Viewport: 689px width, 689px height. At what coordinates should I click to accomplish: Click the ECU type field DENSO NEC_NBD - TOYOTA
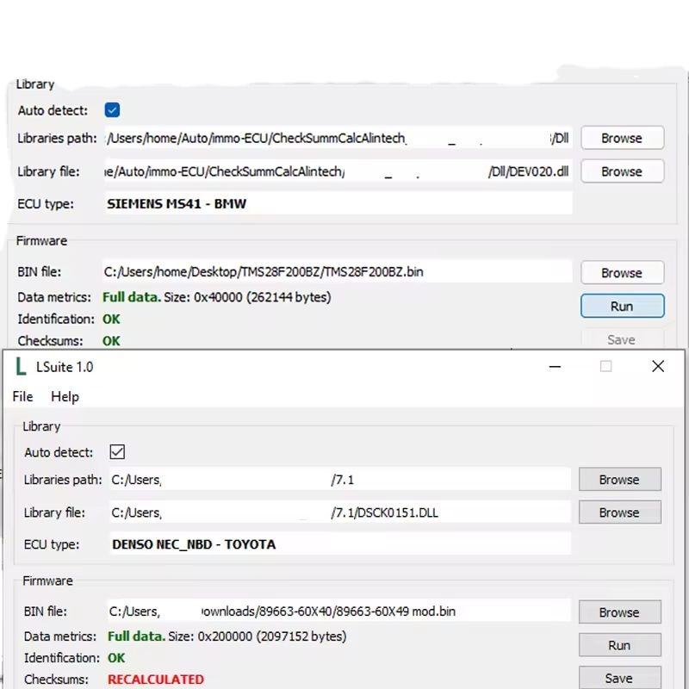[x=340, y=544]
